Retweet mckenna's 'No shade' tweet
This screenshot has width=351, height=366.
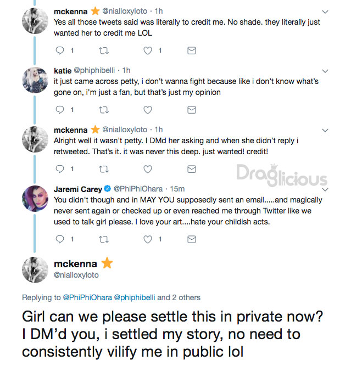tap(103, 50)
